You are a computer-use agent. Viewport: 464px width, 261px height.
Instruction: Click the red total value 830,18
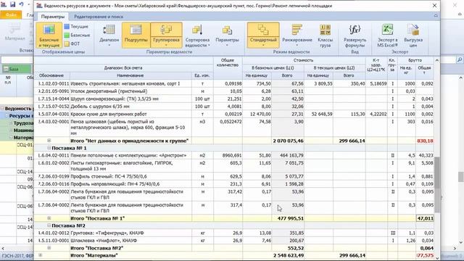[425, 141]
